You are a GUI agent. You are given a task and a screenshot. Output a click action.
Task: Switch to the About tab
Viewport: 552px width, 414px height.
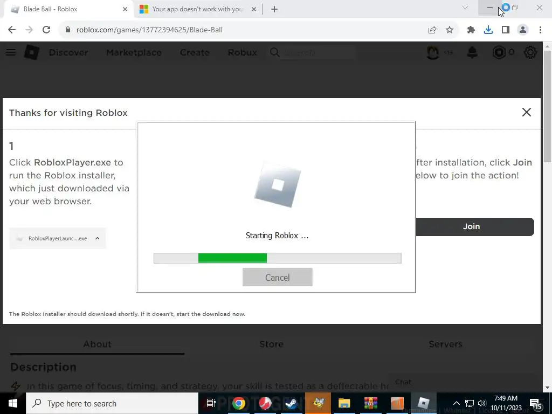97,344
